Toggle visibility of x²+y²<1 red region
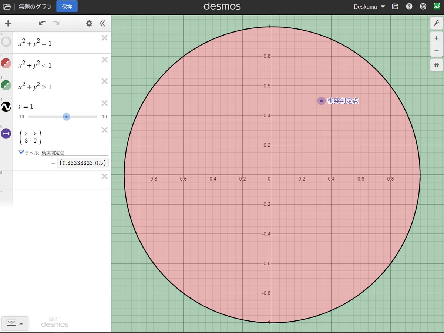This screenshot has width=444, height=333. point(6,64)
